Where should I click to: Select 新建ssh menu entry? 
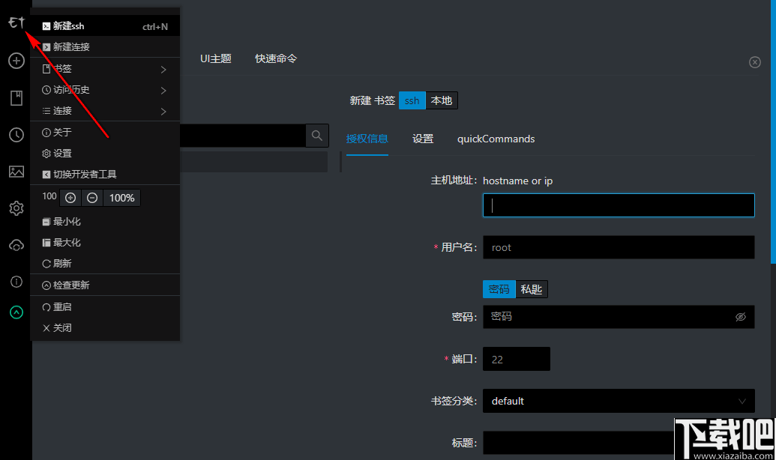point(105,26)
